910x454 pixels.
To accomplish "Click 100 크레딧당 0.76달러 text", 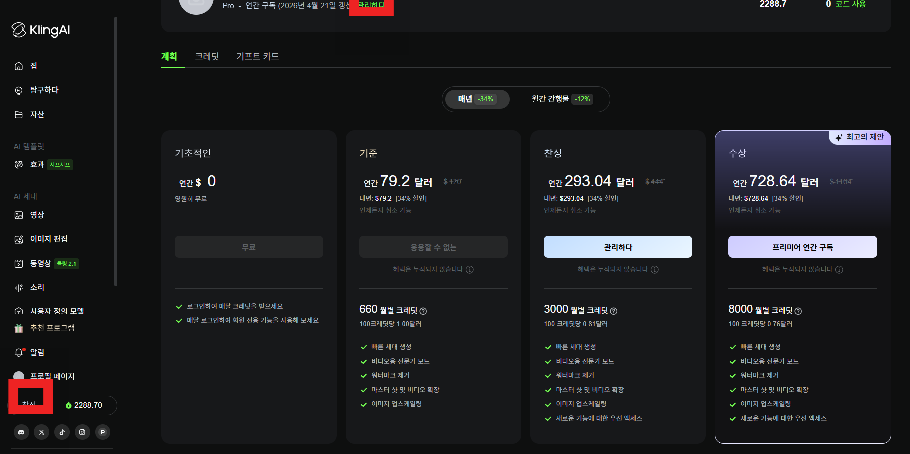I will pyautogui.click(x=760, y=324).
